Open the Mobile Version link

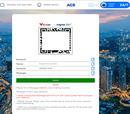(51, 5)
